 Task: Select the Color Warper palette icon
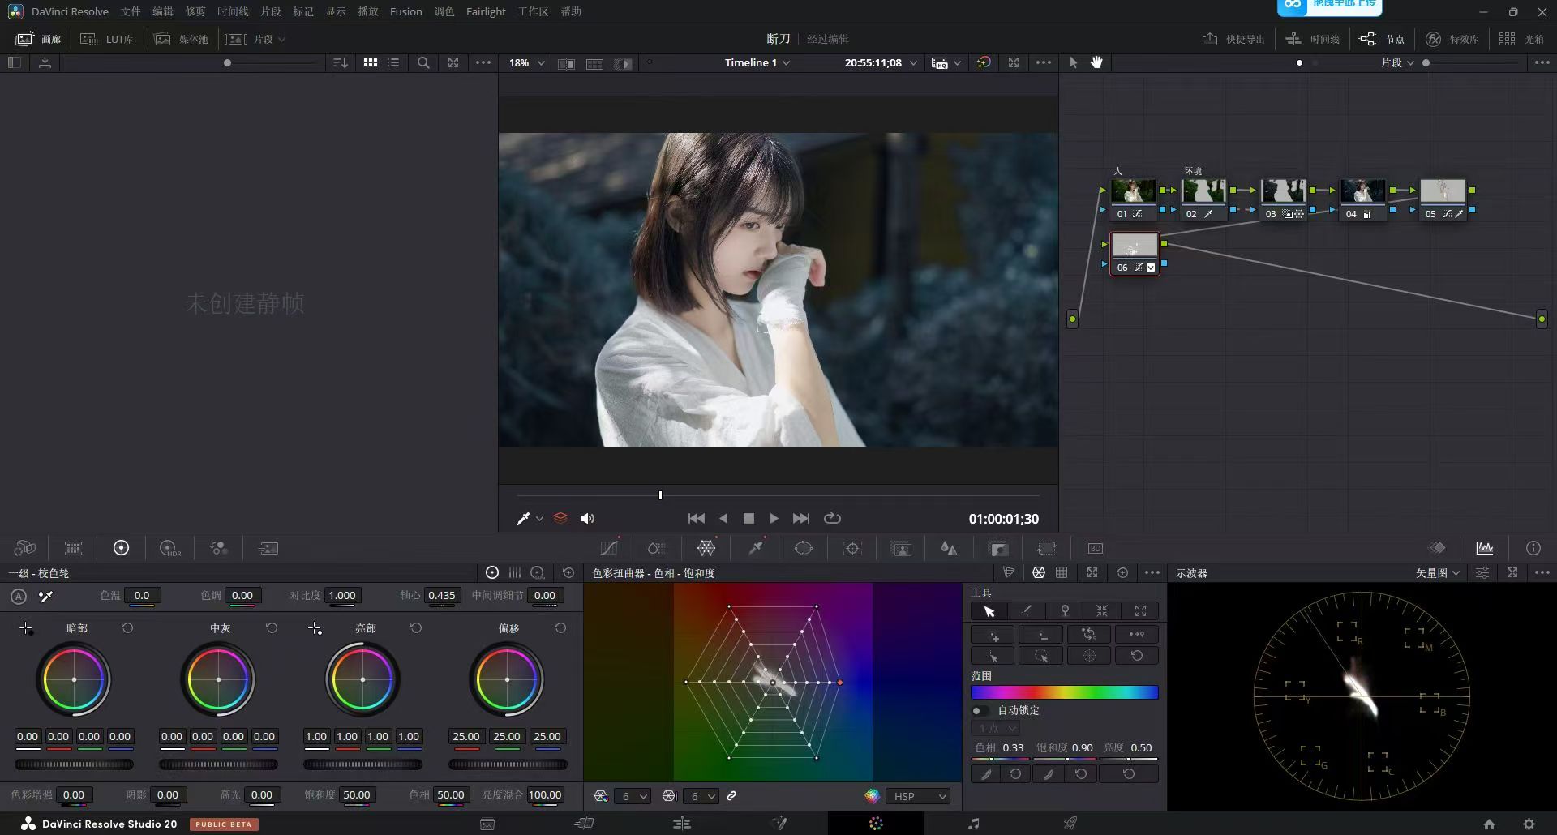[x=706, y=549]
